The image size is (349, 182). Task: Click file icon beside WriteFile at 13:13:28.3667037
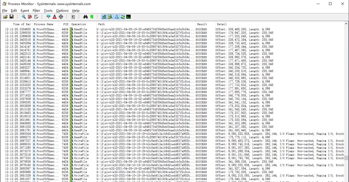click(x=71, y=141)
